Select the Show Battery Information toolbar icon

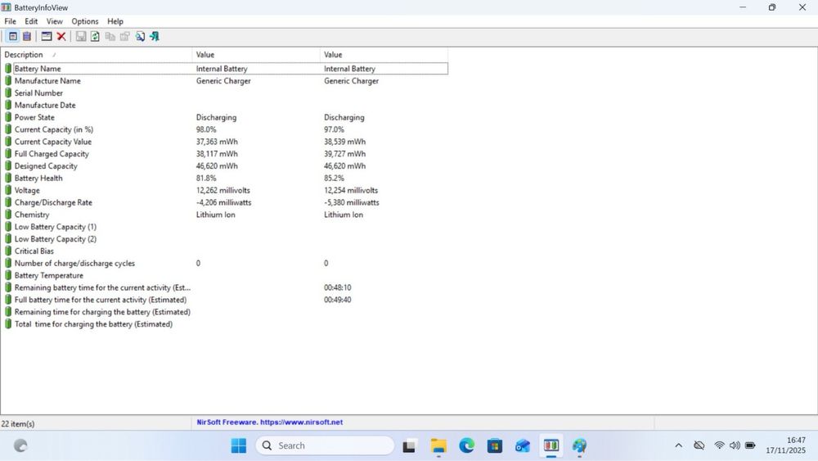[13, 36]
